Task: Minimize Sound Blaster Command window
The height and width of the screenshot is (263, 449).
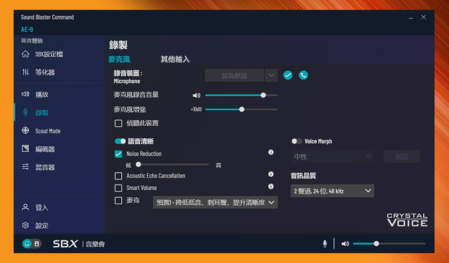Action: click(411, 18)
